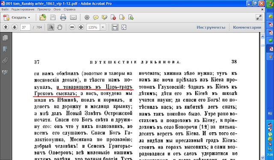Viewport: 274px width, 160px height.
Task: Go to next page with down arrow
Action: coord(15,27)
